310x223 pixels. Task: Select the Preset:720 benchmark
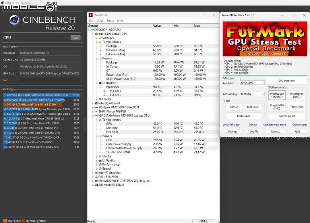click(296, 107)
